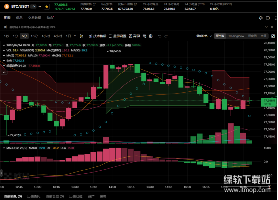The height and width of the screenshot is (200, 278).
Task: Switch chart to 原生版 native mode
Action: [x=220, y=36]
